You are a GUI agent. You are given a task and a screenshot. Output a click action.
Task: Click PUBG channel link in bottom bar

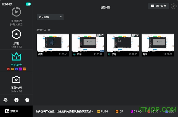pos(103,111)
